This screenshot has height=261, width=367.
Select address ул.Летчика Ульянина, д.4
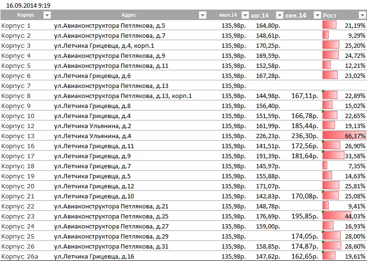point(92,136)
